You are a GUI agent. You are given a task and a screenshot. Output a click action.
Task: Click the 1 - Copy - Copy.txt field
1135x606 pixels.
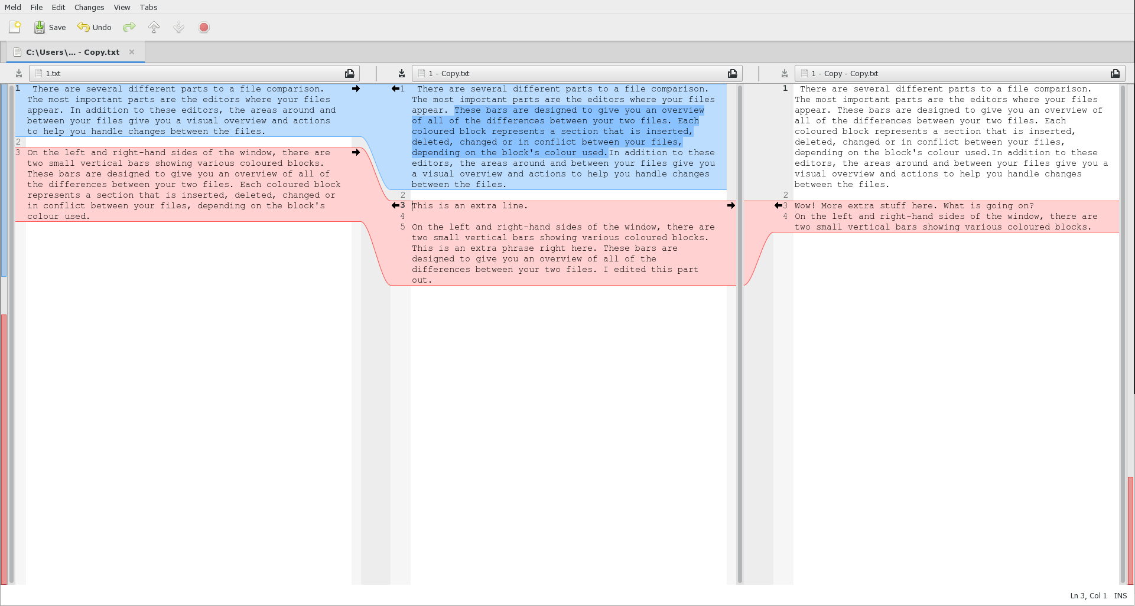tap(960, 74)
